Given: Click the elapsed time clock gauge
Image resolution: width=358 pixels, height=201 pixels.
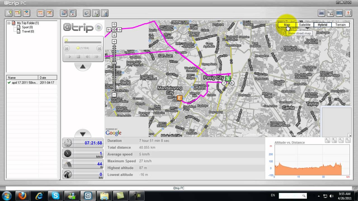Looking at the screenshot, I should 68,143.
